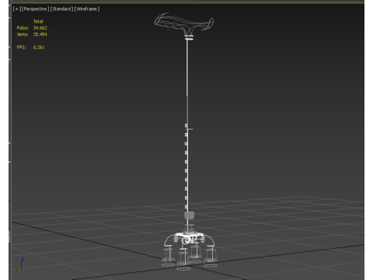The image size is (373, 280).
Task: Open the [+] viewport general menu
Action: pyautogui.click(x=17, y=9)
